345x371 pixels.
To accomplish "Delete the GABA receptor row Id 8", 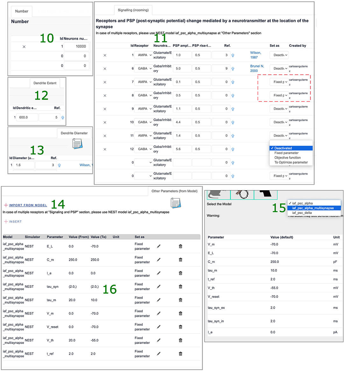I will click(x=105, y=96).
